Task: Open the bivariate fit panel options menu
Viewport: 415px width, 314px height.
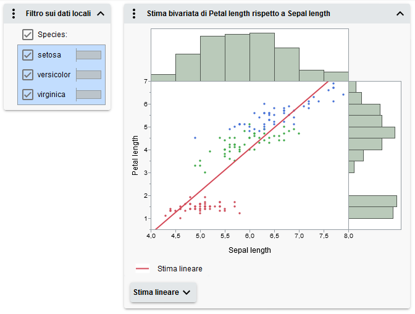Action: (135, 13)
